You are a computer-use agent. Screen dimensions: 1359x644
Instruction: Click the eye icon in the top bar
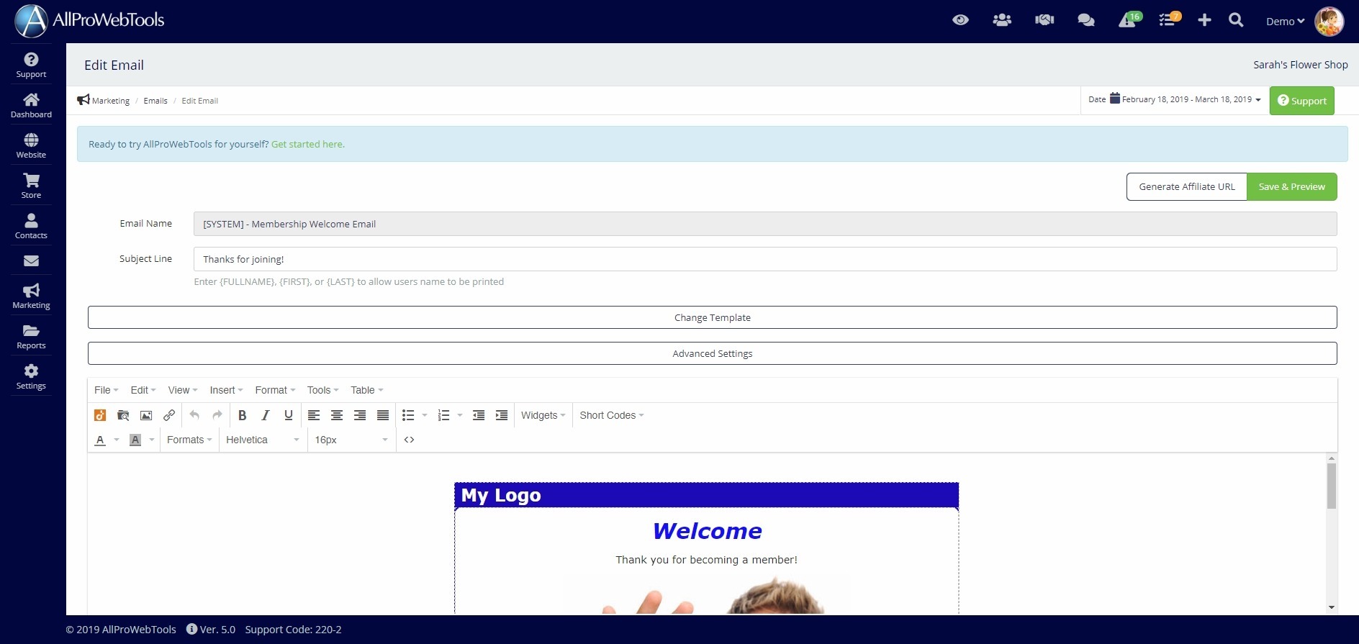[x=960, y=20]
